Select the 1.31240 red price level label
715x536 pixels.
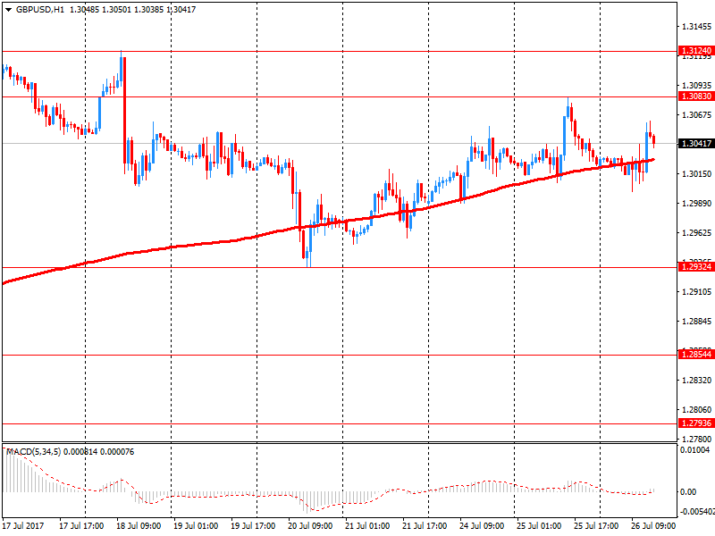coord(696,51)
